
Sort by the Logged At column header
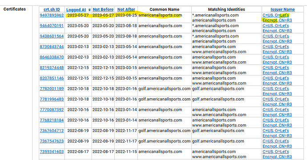[76, 10]
